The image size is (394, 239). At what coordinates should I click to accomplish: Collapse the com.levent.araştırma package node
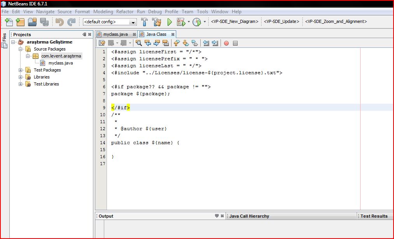(28, 56)
